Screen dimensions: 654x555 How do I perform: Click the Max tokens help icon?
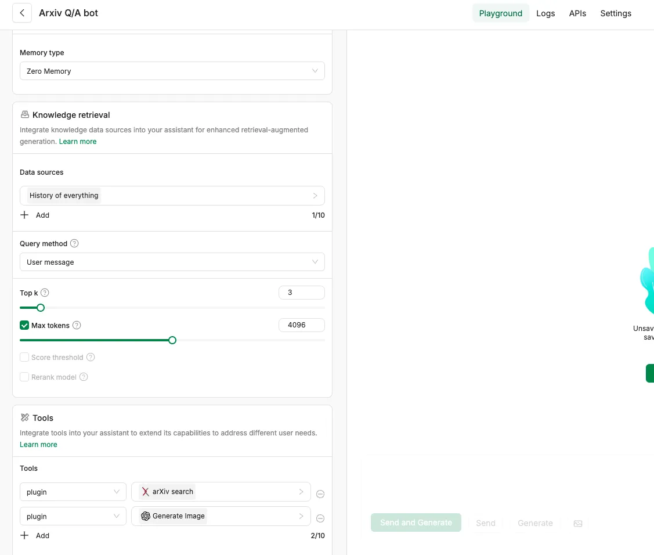[x=77, y=326]
